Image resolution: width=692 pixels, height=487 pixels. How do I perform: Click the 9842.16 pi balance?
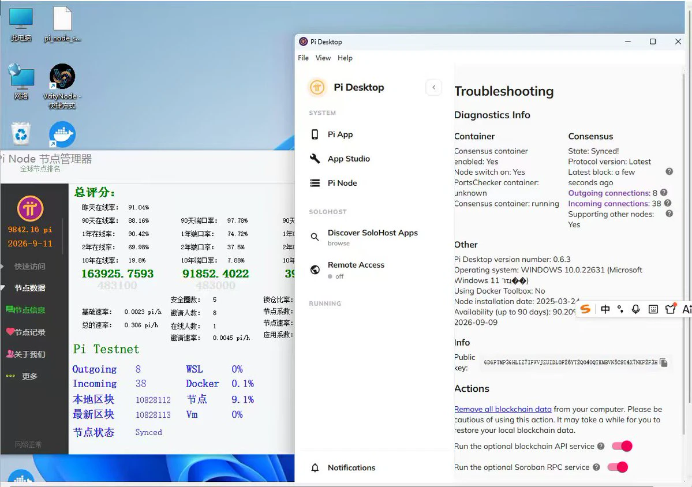(x=29, y=230)
